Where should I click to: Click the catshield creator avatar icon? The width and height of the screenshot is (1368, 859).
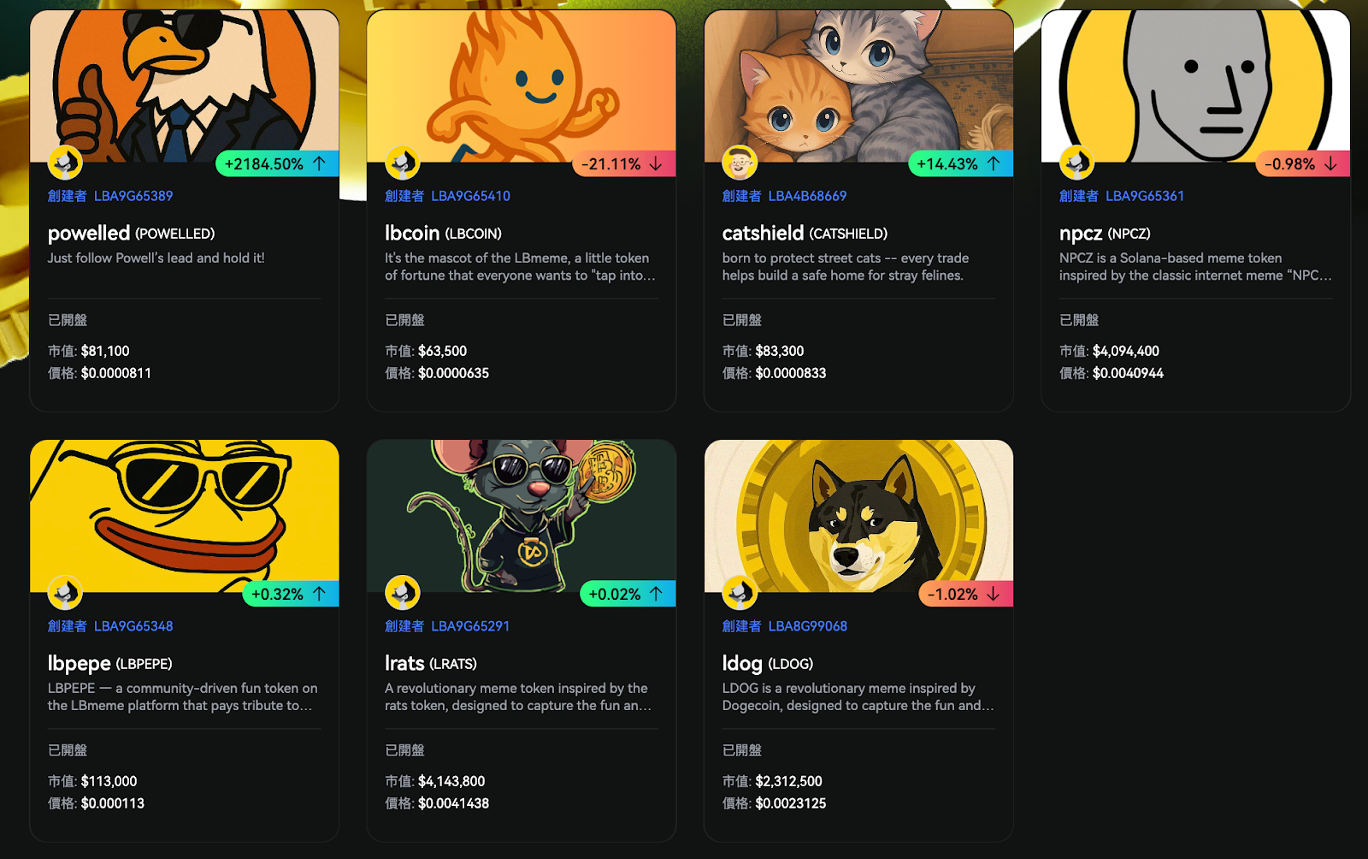740,163
